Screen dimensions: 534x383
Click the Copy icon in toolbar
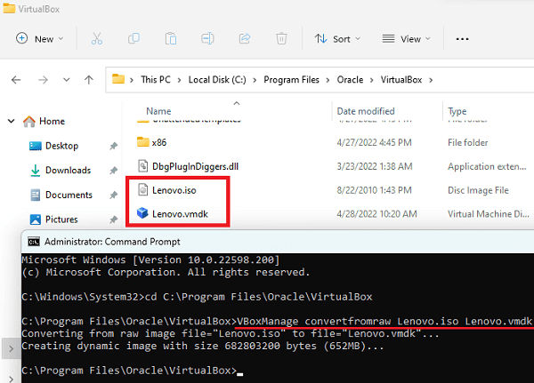point(133,39)
